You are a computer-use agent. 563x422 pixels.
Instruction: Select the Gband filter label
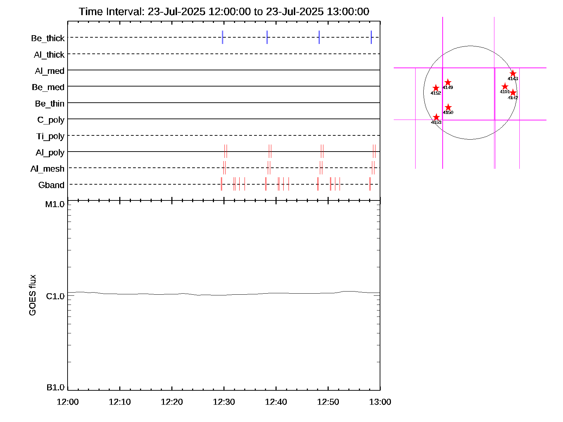click(x=51, y=185)
